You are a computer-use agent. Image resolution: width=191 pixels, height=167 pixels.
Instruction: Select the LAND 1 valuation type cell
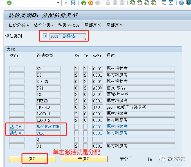point(48,114)
